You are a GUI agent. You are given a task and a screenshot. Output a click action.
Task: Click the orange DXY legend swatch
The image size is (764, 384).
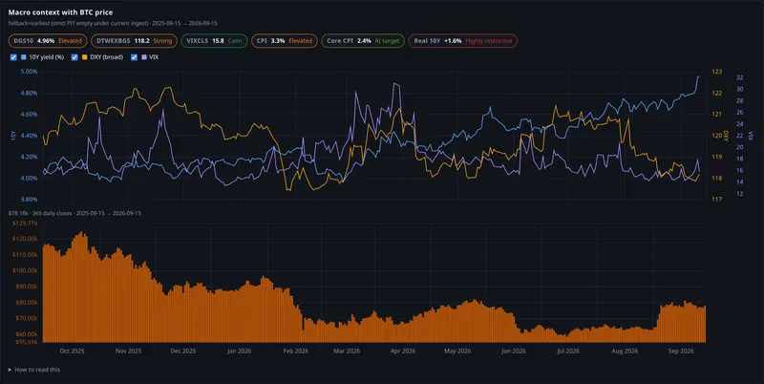pos(85,57)
